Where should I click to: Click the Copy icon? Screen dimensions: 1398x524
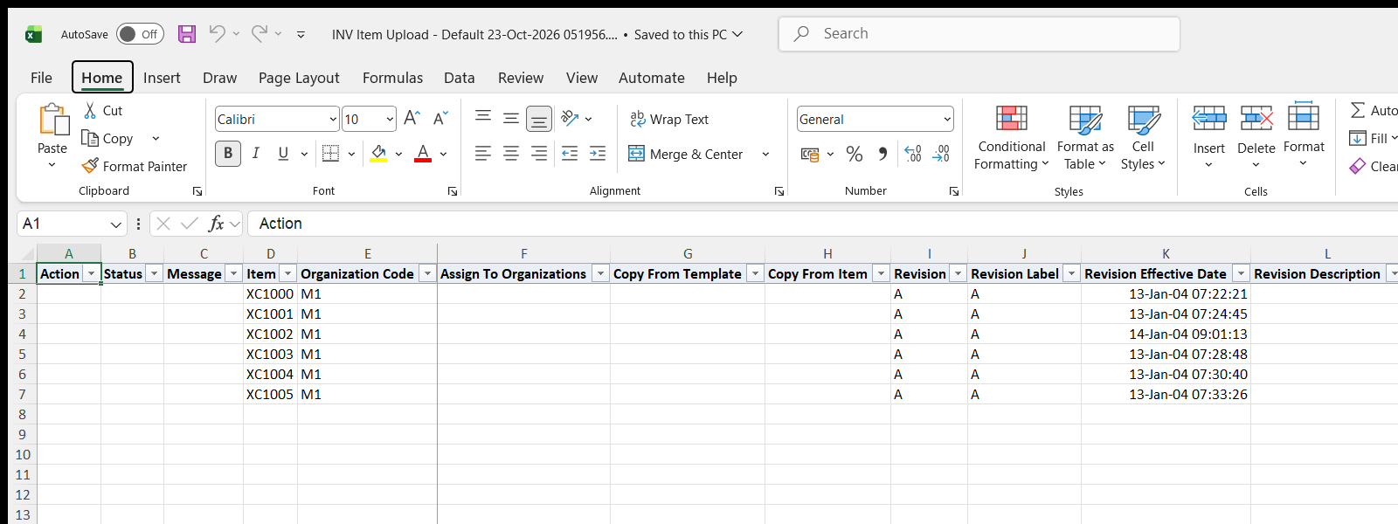pos(90,138)
